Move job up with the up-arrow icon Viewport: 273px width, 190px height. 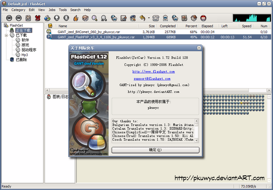57,18
